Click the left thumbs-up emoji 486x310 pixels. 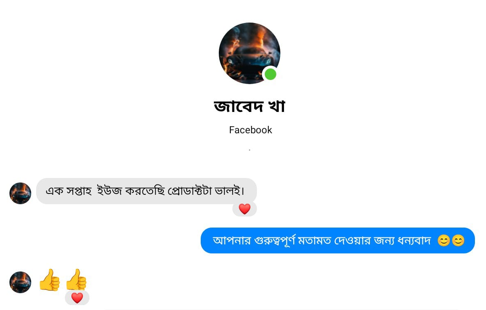[50, 280]
